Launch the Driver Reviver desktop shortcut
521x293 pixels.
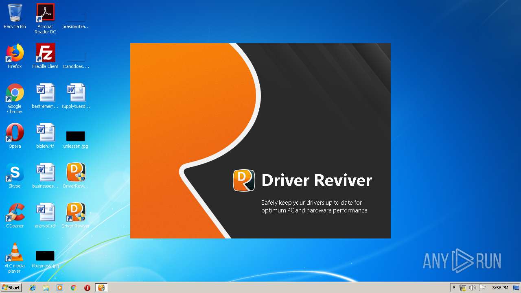76,216
